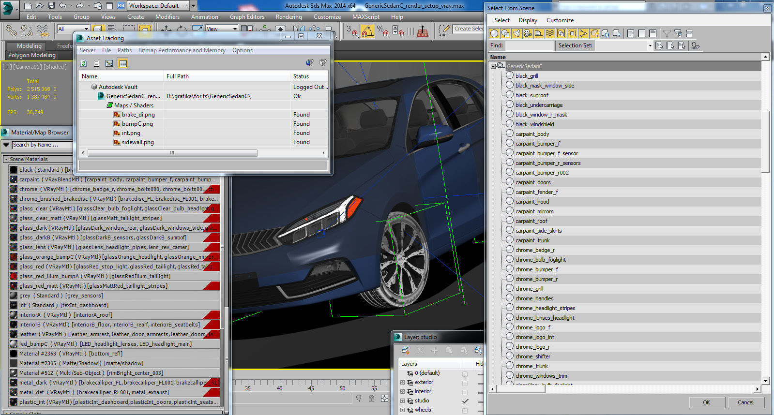This screenshot has height=415, width=774.
Task: Click the Redo arrow icon
Action: coord(80,6)
